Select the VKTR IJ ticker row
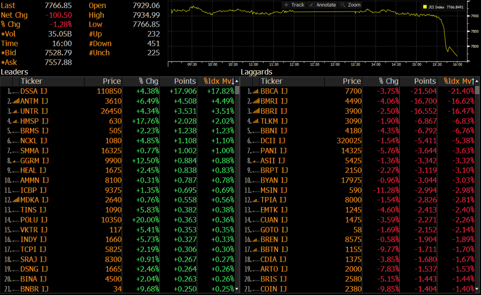This screenshot has height=295, width=481. [x=117, y=230]
